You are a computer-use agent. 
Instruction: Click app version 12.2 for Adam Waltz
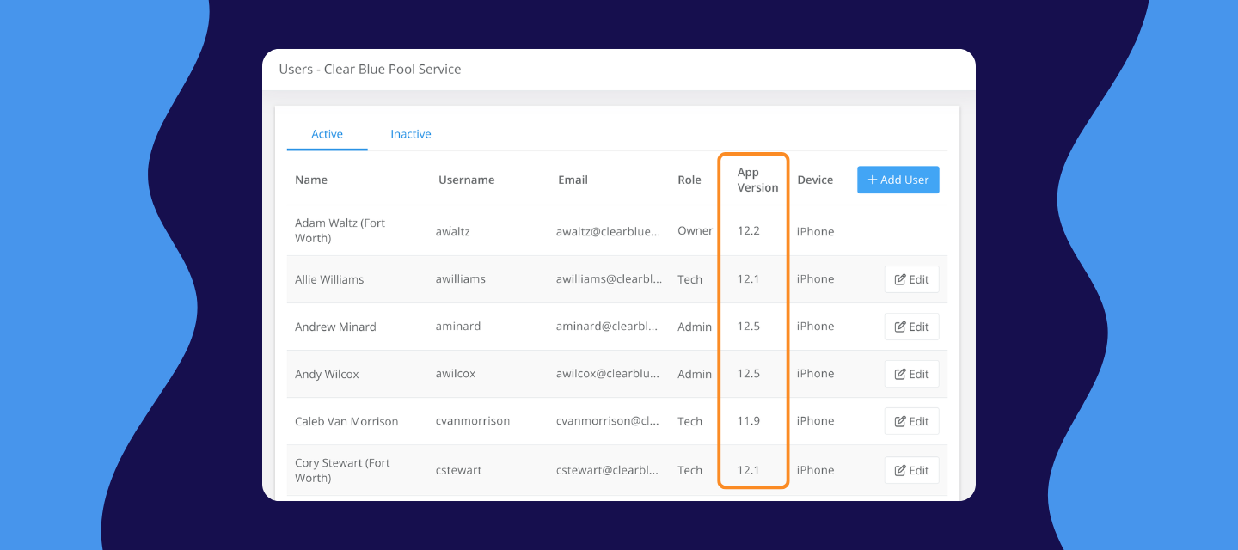click(749, 231)
